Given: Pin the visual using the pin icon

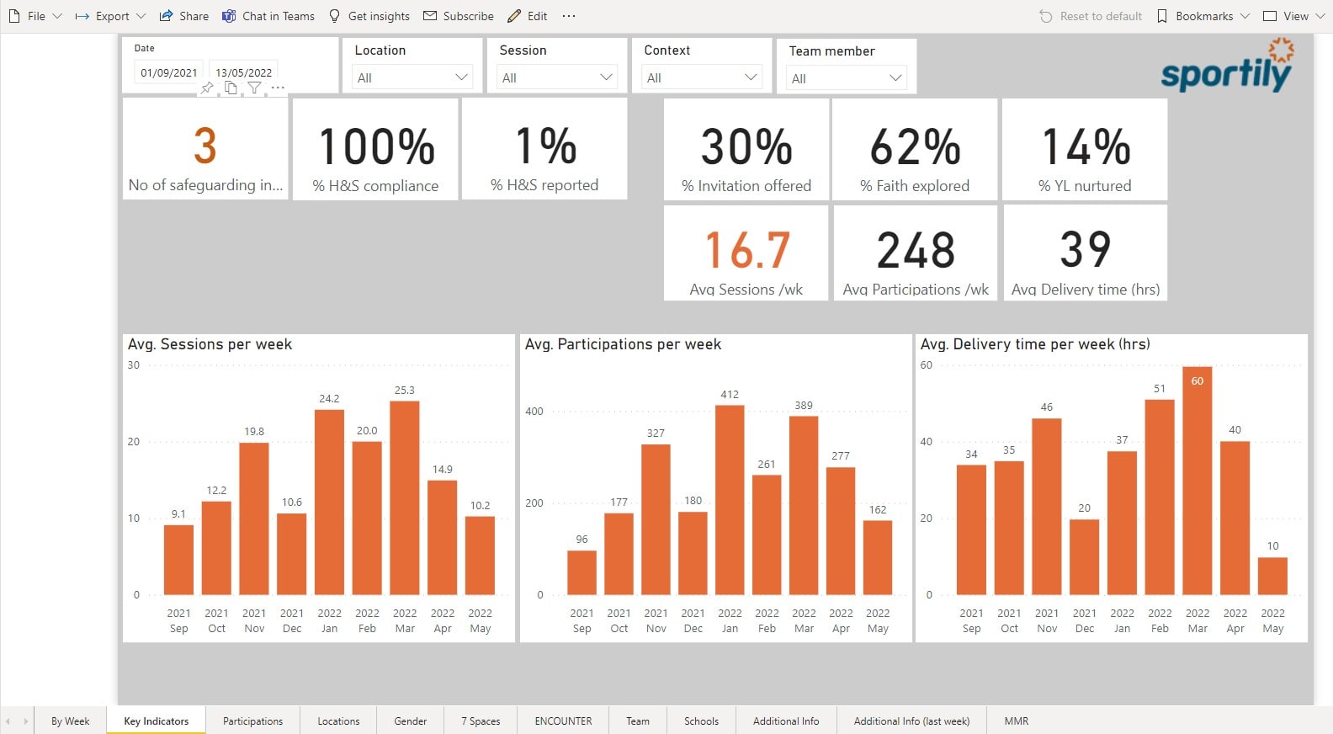Looking at the screenshot, I should (x=207, y=88).
